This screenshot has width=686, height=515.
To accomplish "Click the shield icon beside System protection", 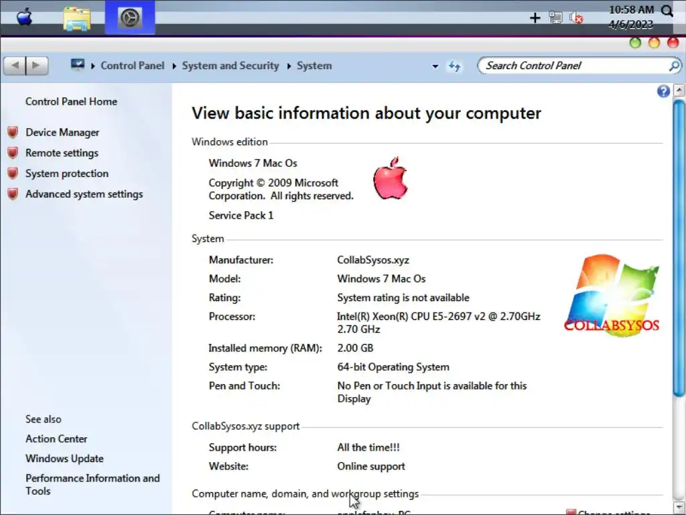I will point(13,174).
